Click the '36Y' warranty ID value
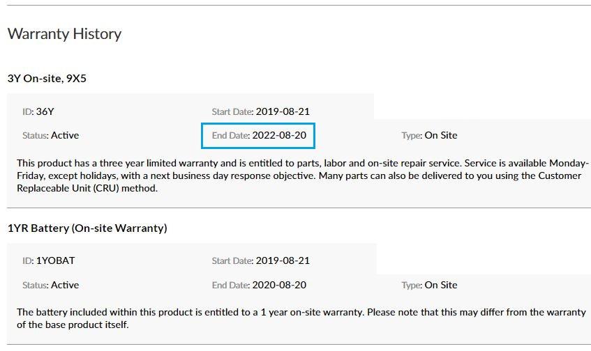Image resolution: width=591 pixels, height=351 pixels. (x=45, y=111)
